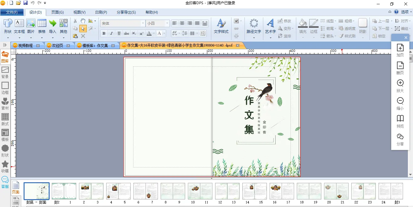The width and height of the screenshot is (413, 207).
Task: Toggle italic text formatting
Action: 111,33
